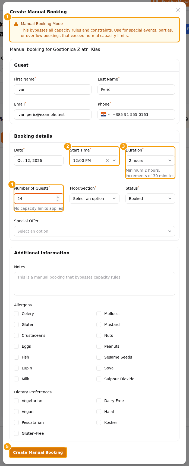This screenshot has height=466, width=189.
Task: Click the 'Guest' section heading
Action: [x=21, y=65]
